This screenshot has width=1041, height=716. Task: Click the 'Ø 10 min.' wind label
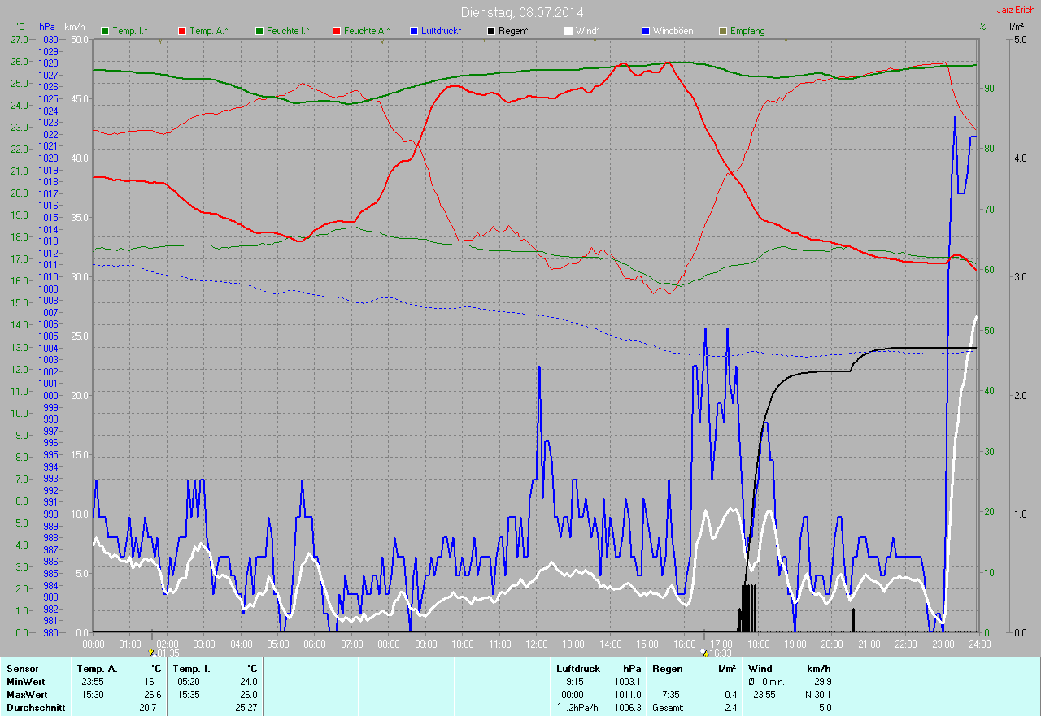tap(766, 682)
